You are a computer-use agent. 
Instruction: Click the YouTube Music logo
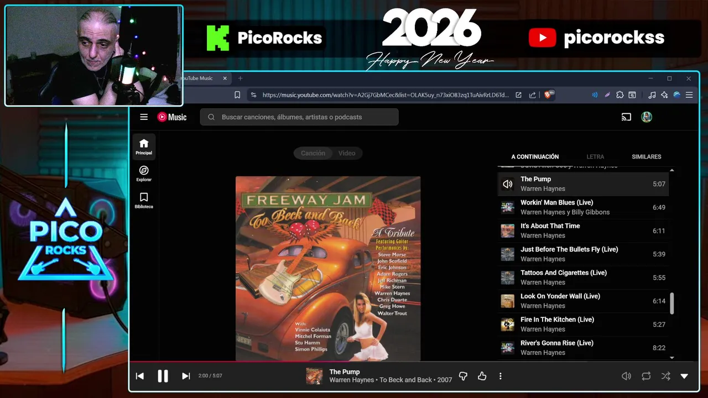pyautogui.click(x=172, y=117)
